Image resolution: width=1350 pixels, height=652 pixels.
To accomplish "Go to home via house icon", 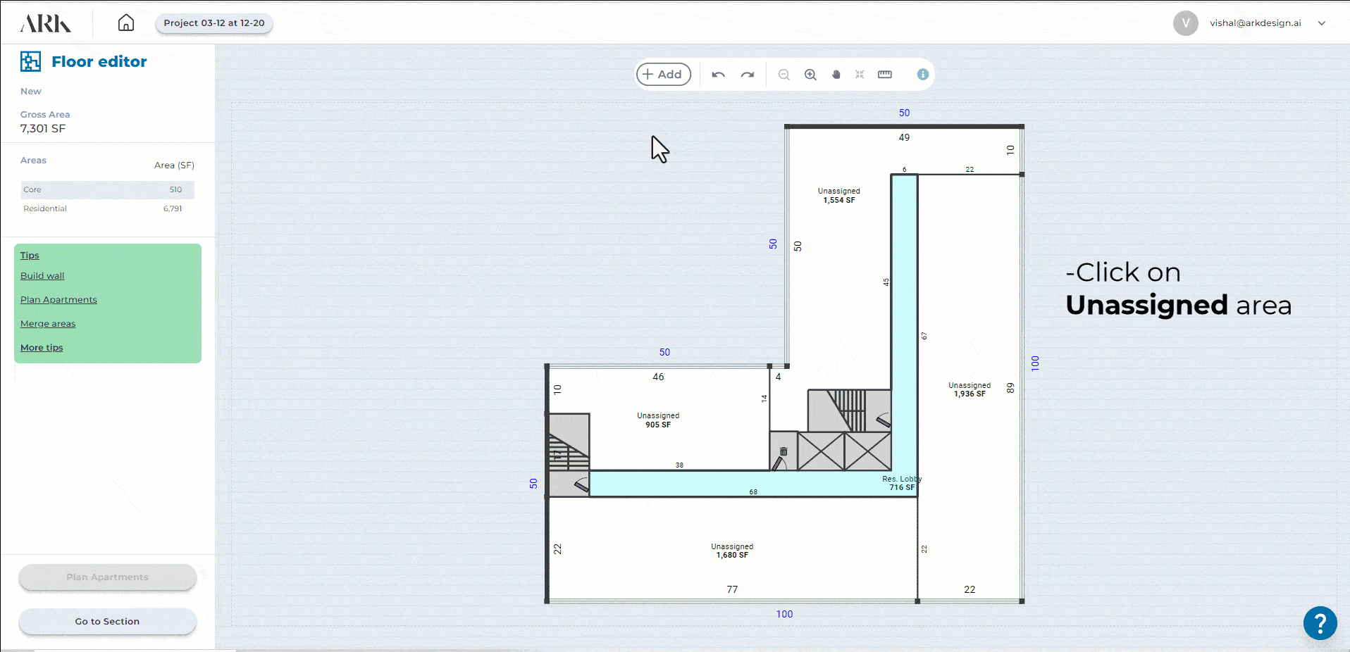I will [125, 23].
